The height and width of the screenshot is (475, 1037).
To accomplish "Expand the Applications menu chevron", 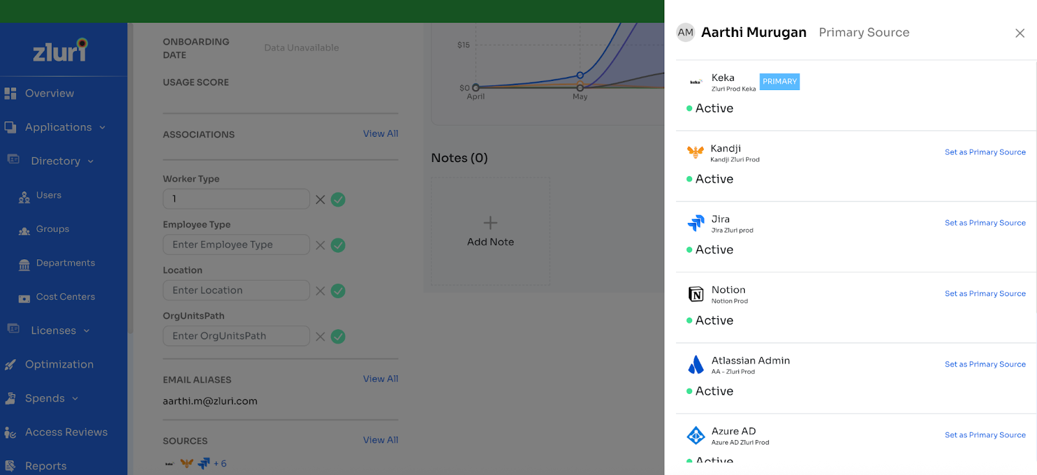I will [102, 128].
